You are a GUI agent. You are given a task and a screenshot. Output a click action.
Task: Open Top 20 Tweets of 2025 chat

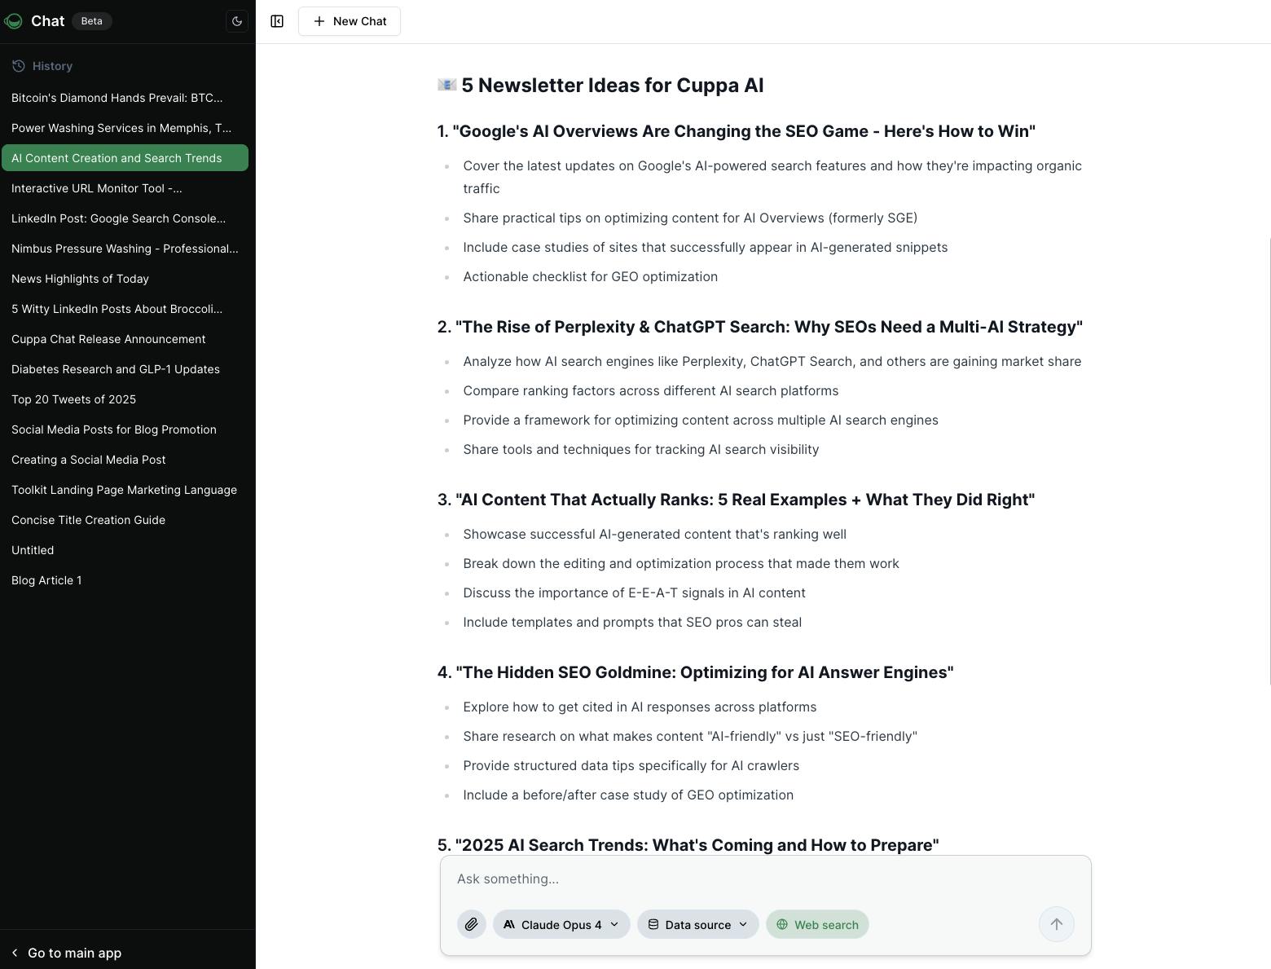pyautogui.click(x=73, y=399)
